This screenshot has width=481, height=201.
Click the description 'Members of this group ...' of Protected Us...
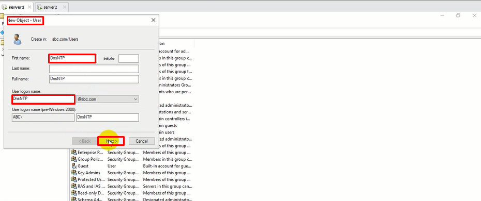pyautogui.click(x=168, y=179)
